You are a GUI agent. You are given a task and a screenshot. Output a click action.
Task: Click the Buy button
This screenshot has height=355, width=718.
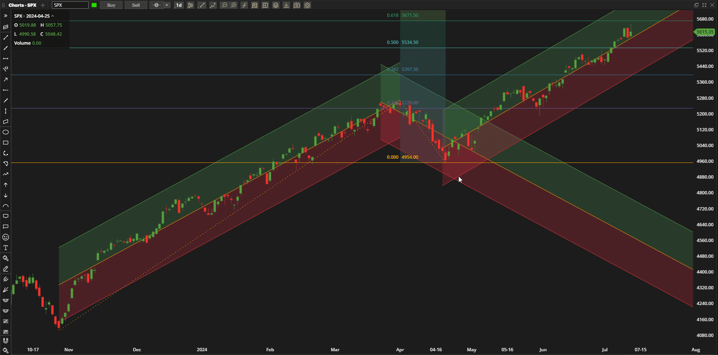click(x=111, y=5)
